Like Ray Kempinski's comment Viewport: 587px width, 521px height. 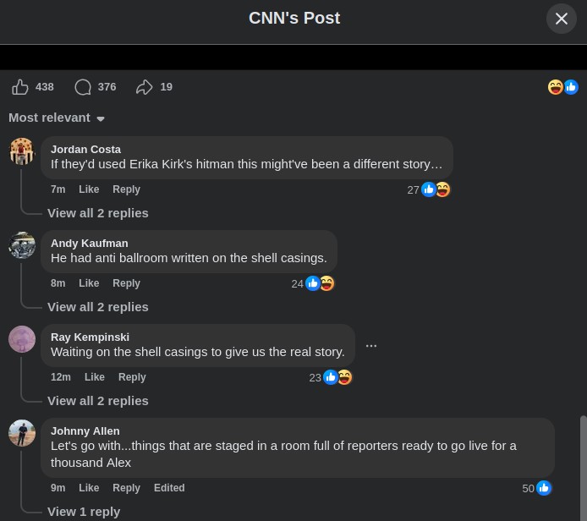click(x=95, y=377)
